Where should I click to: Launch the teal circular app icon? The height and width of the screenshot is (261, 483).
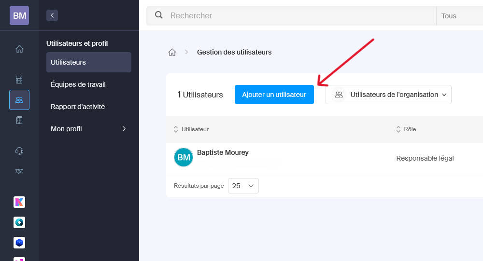pos(19,222)
